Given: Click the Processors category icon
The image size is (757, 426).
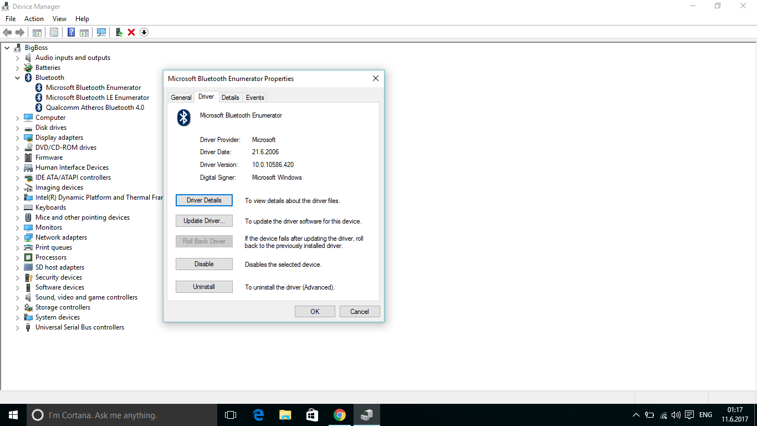Looking at the screenshot, I should point(28,257).
